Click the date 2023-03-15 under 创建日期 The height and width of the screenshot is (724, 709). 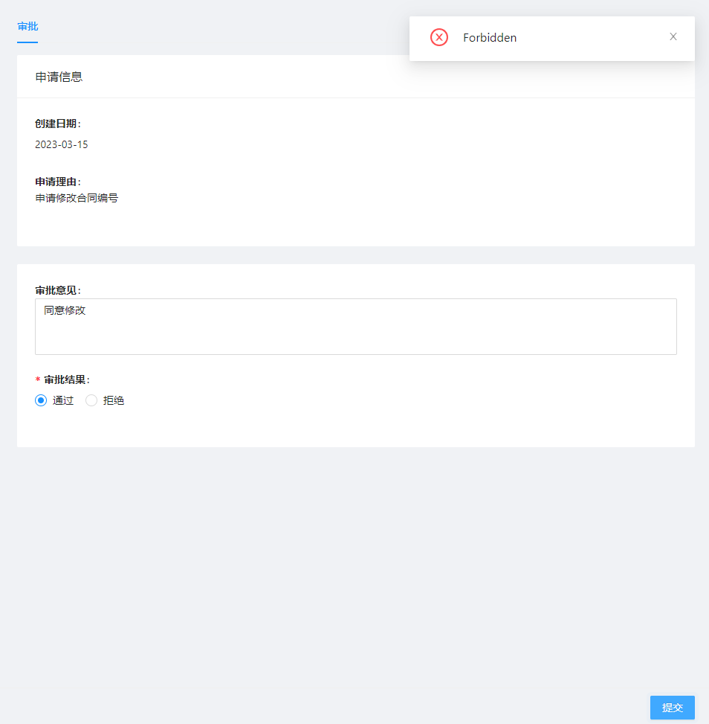point(62,144)
